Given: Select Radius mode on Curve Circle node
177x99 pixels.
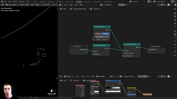Looking at the screenshot, I should (106, 34).
